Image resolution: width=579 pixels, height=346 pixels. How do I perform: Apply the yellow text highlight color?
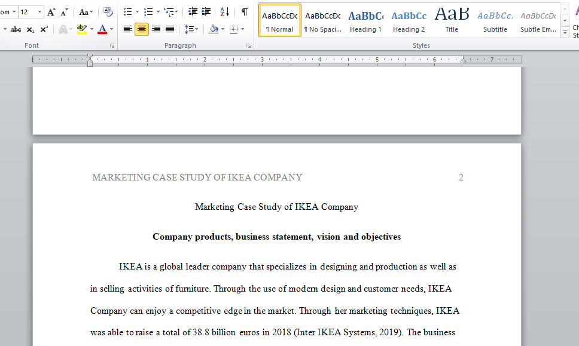coord(82,29)
